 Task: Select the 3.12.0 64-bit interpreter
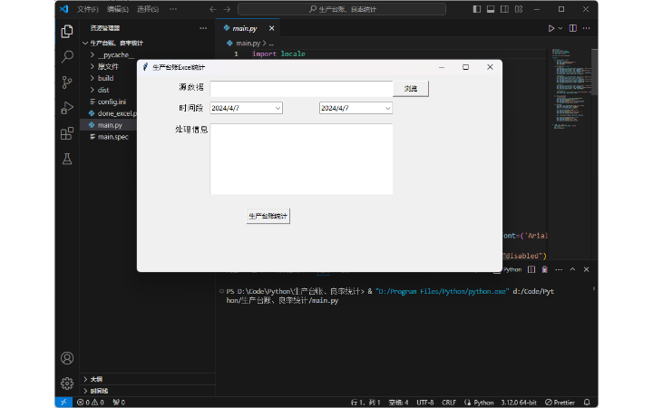519,403
